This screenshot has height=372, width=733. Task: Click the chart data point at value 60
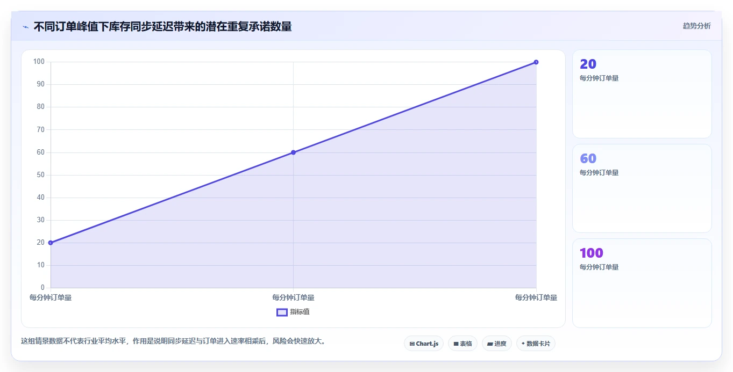293,152
